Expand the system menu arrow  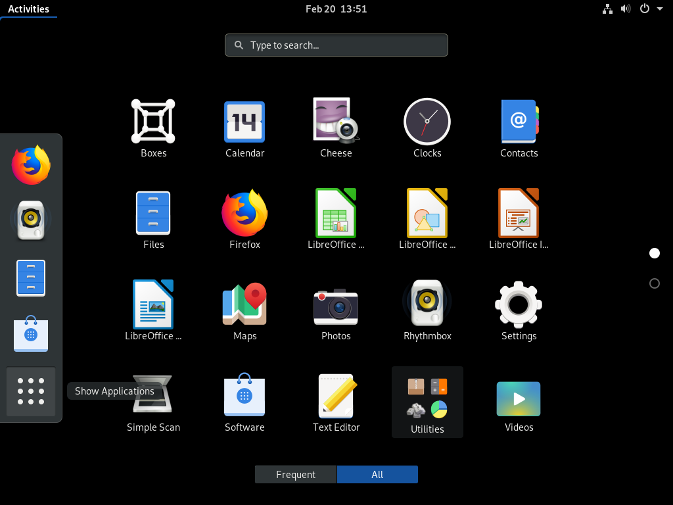point(660,9)
